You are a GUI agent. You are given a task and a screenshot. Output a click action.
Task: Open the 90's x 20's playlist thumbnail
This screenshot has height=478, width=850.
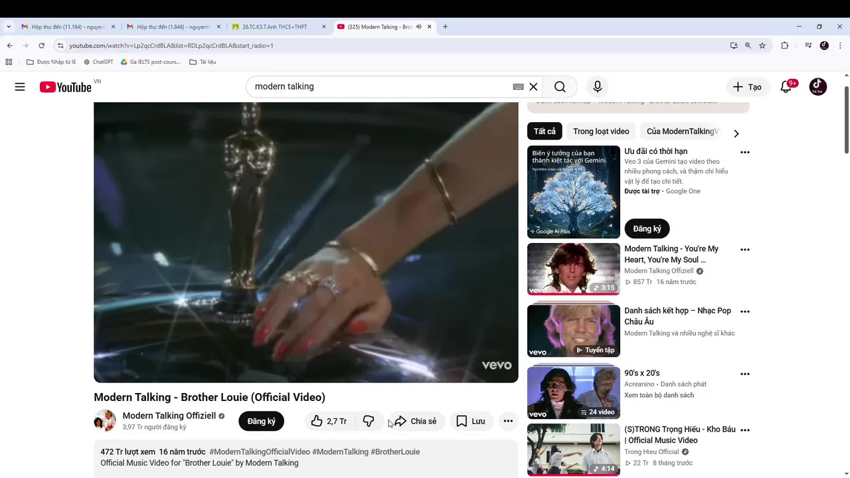click(x=574, y=393)
